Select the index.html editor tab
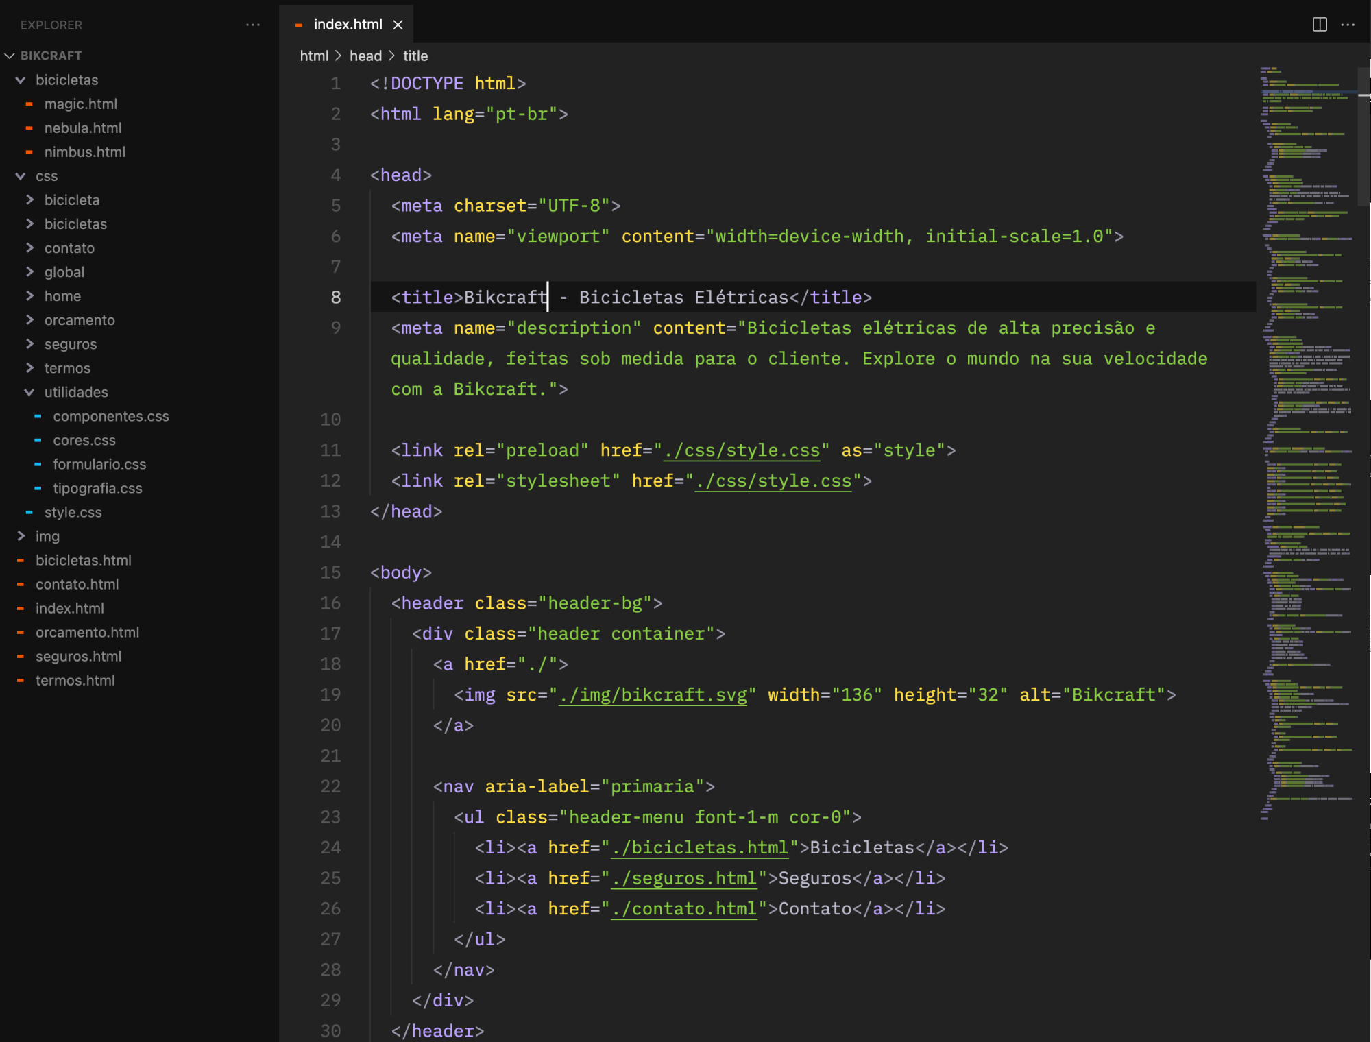Image resolution: width=1371 pixels, height=1042 pixels. (348, 25)
